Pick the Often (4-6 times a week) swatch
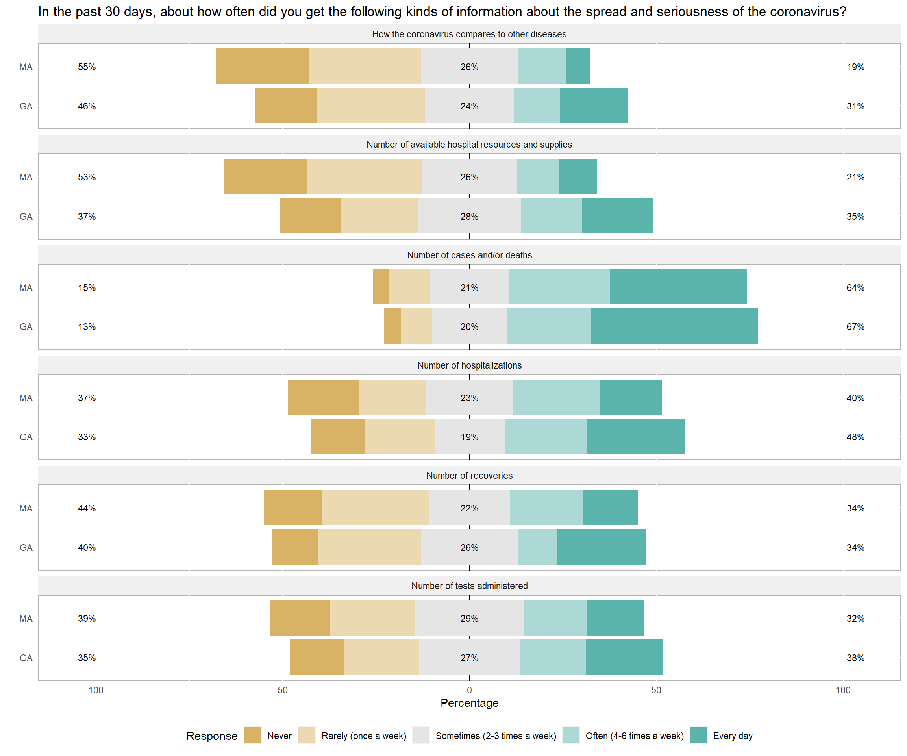The width and height of the screenshot is (907, 756). coord(570,735)
